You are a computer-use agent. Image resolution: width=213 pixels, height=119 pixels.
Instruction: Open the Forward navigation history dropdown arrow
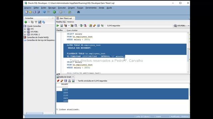pyautogui.click(x=64, y=12)
